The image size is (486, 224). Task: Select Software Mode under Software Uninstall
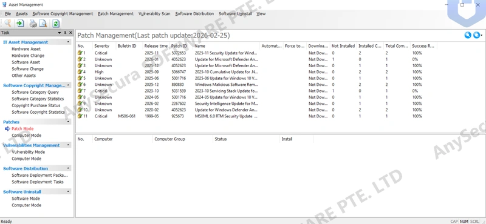coord(26,199)
